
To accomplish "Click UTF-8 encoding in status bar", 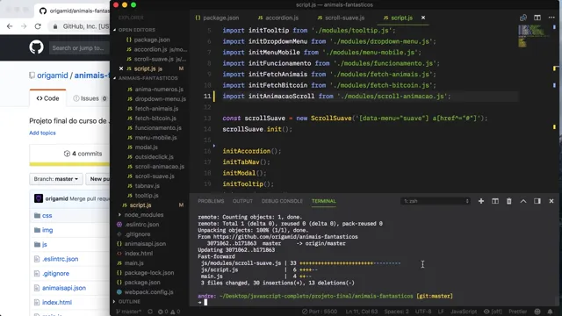I will 423,312.
